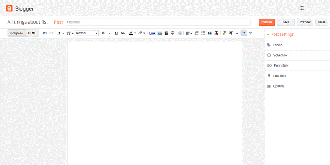Click the numbered list icon

coord(197,33)
